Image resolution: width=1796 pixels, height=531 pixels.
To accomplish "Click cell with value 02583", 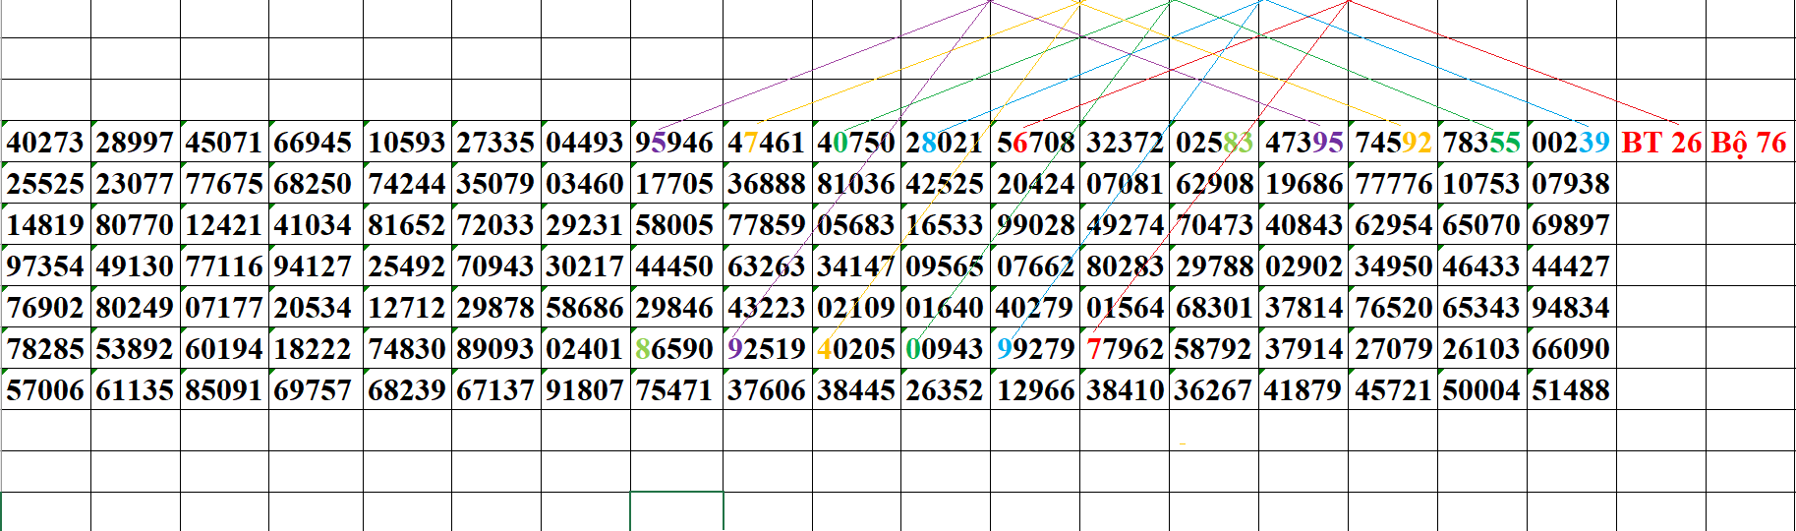I will 1214,143.
